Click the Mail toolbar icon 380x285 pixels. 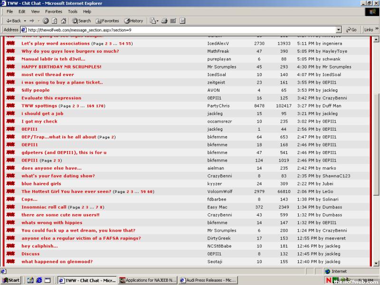tap(152, 21)
